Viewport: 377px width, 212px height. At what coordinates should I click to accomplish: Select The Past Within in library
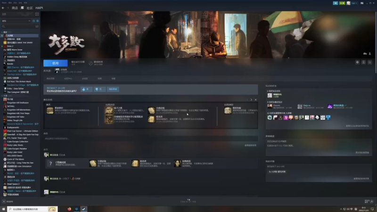click(x=22, y=74)
